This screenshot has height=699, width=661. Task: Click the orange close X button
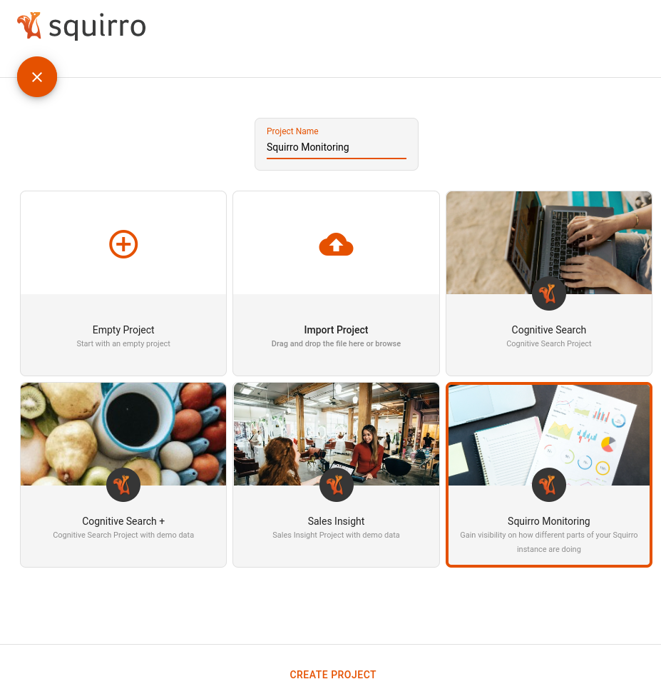point(37,76)
